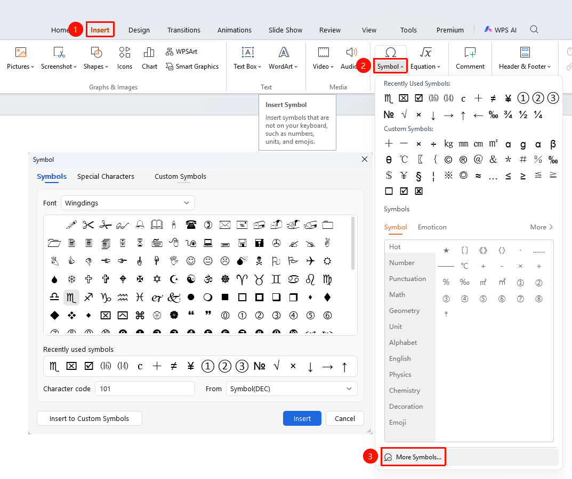
Task: Insert a Chart from the ribbon
Action: (x=149, y=59)
